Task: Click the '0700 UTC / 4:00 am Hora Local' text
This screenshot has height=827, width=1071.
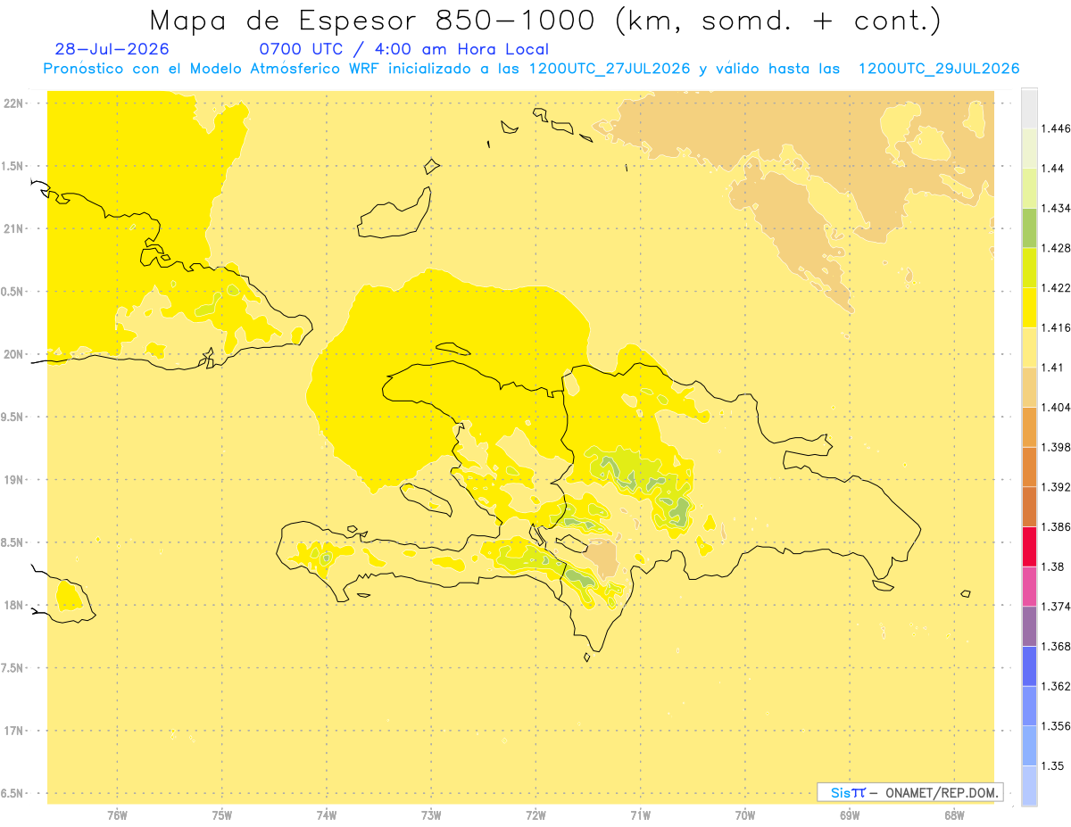Action: [x=403, y=49]
